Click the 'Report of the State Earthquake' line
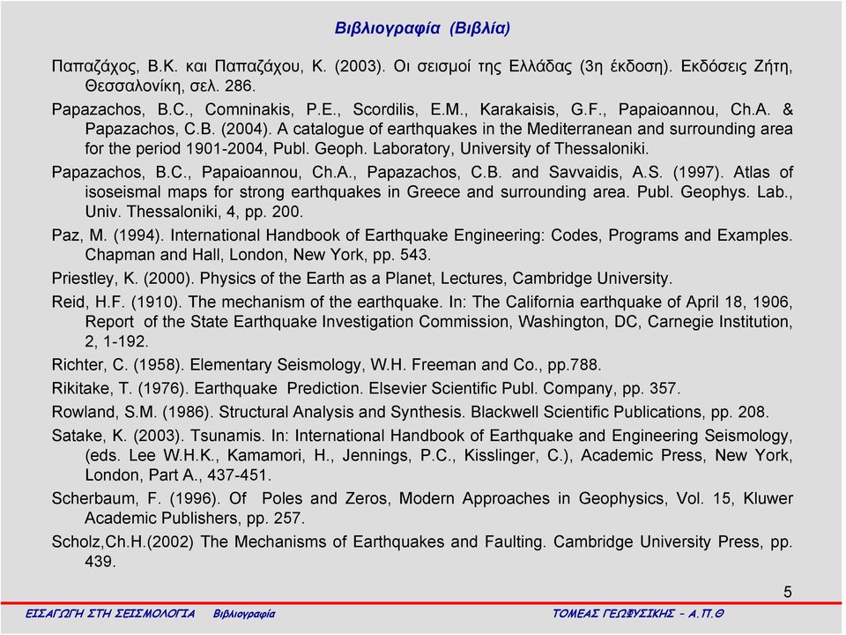Screen dimensions: 846x635 439,322
